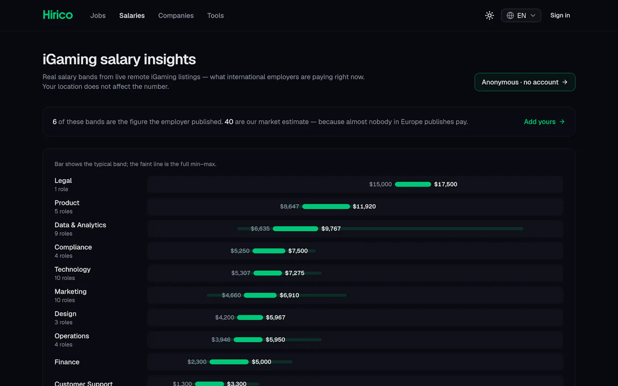The image size is (618, 386).
Task: Click '9 roles' under Data & Analytics
Action: 63,234
